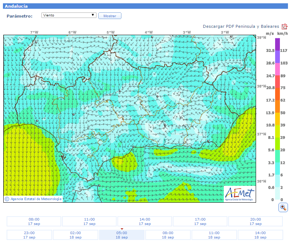Open the Parámetro dropdown showing Viento
292x244 pixels.
click(x=69, y=15)
